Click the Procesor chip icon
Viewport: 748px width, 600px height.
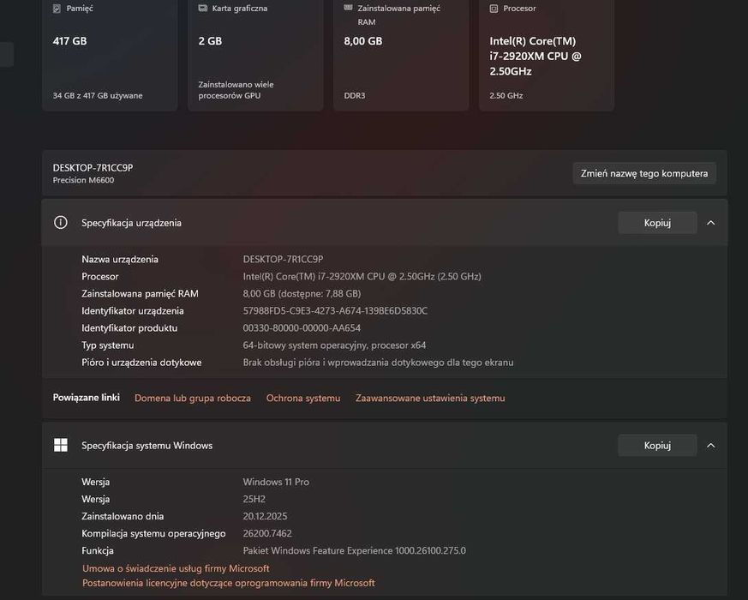[494, 9]
